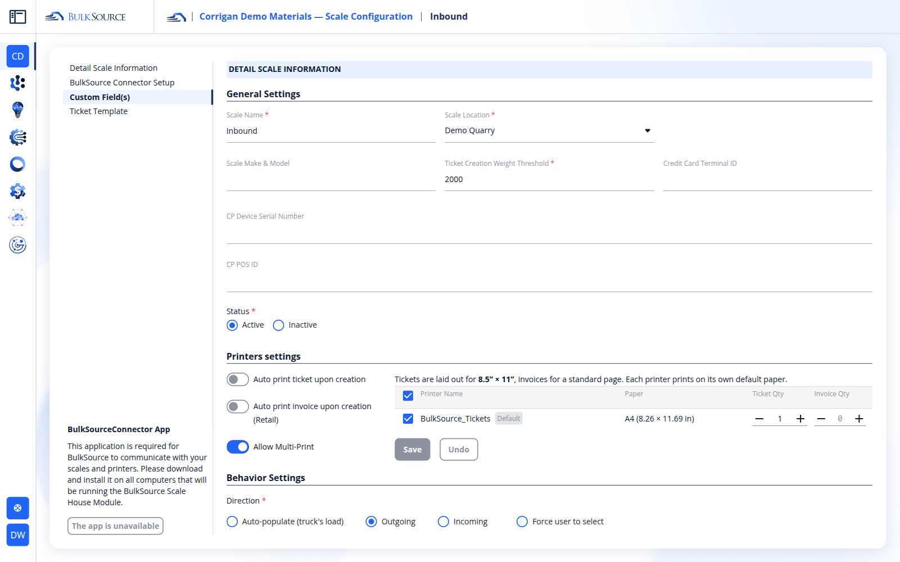
Task: Choose Force user to select direction
Action: 522,522
